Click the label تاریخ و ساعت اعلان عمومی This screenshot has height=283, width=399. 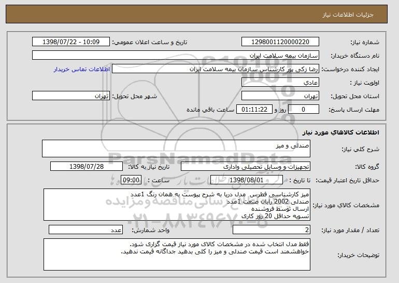150,43
